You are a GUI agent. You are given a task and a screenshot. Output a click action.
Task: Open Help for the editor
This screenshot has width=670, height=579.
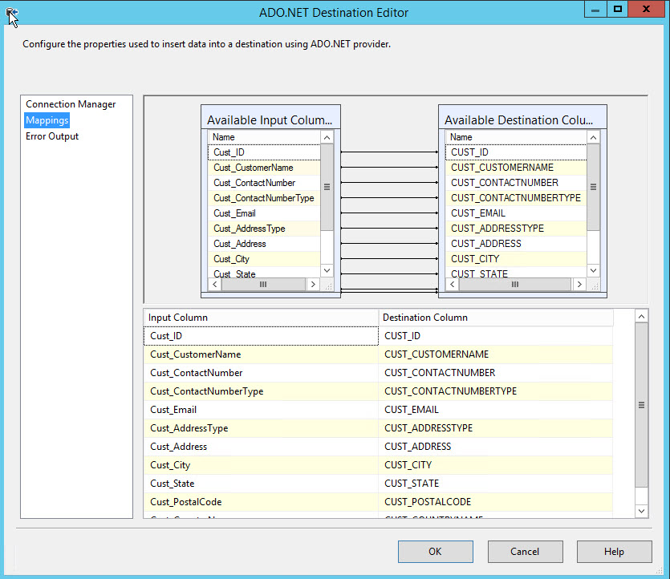[614, 551]
